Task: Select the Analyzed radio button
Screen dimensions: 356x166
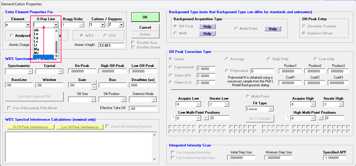Action: (x=12, y=36)
